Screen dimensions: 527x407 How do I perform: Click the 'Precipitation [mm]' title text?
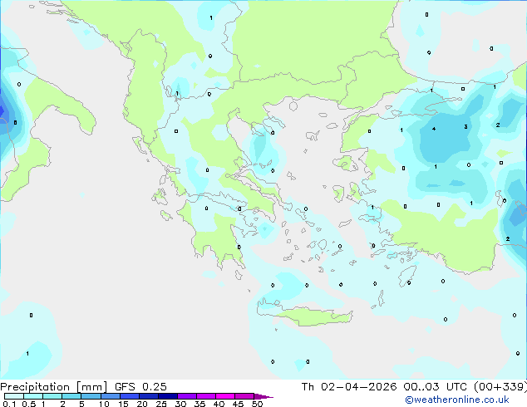(54, 387)
